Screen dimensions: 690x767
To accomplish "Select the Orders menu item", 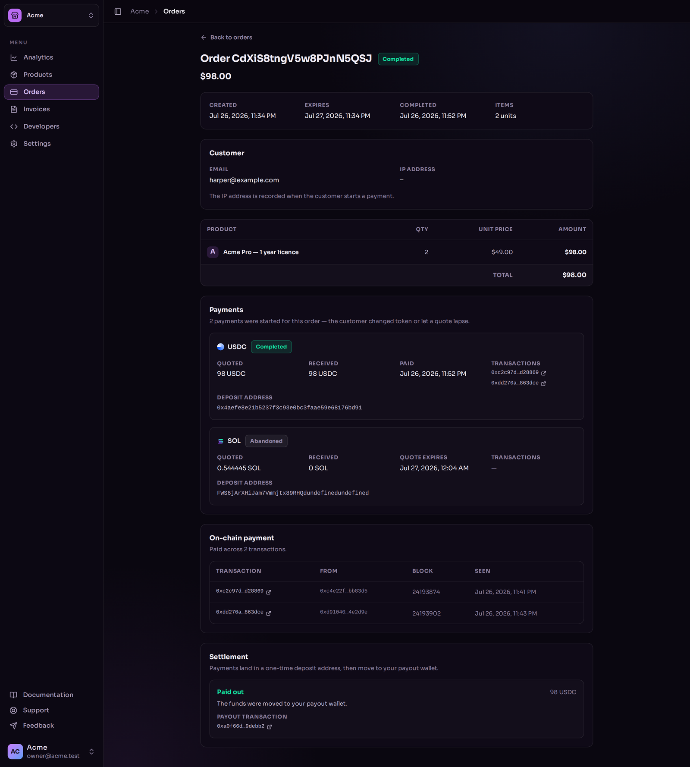I will [x=51, y=92].
